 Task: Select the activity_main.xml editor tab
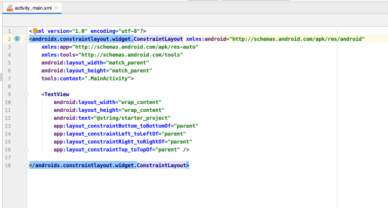pyautogui.click(x=32, y=8)
